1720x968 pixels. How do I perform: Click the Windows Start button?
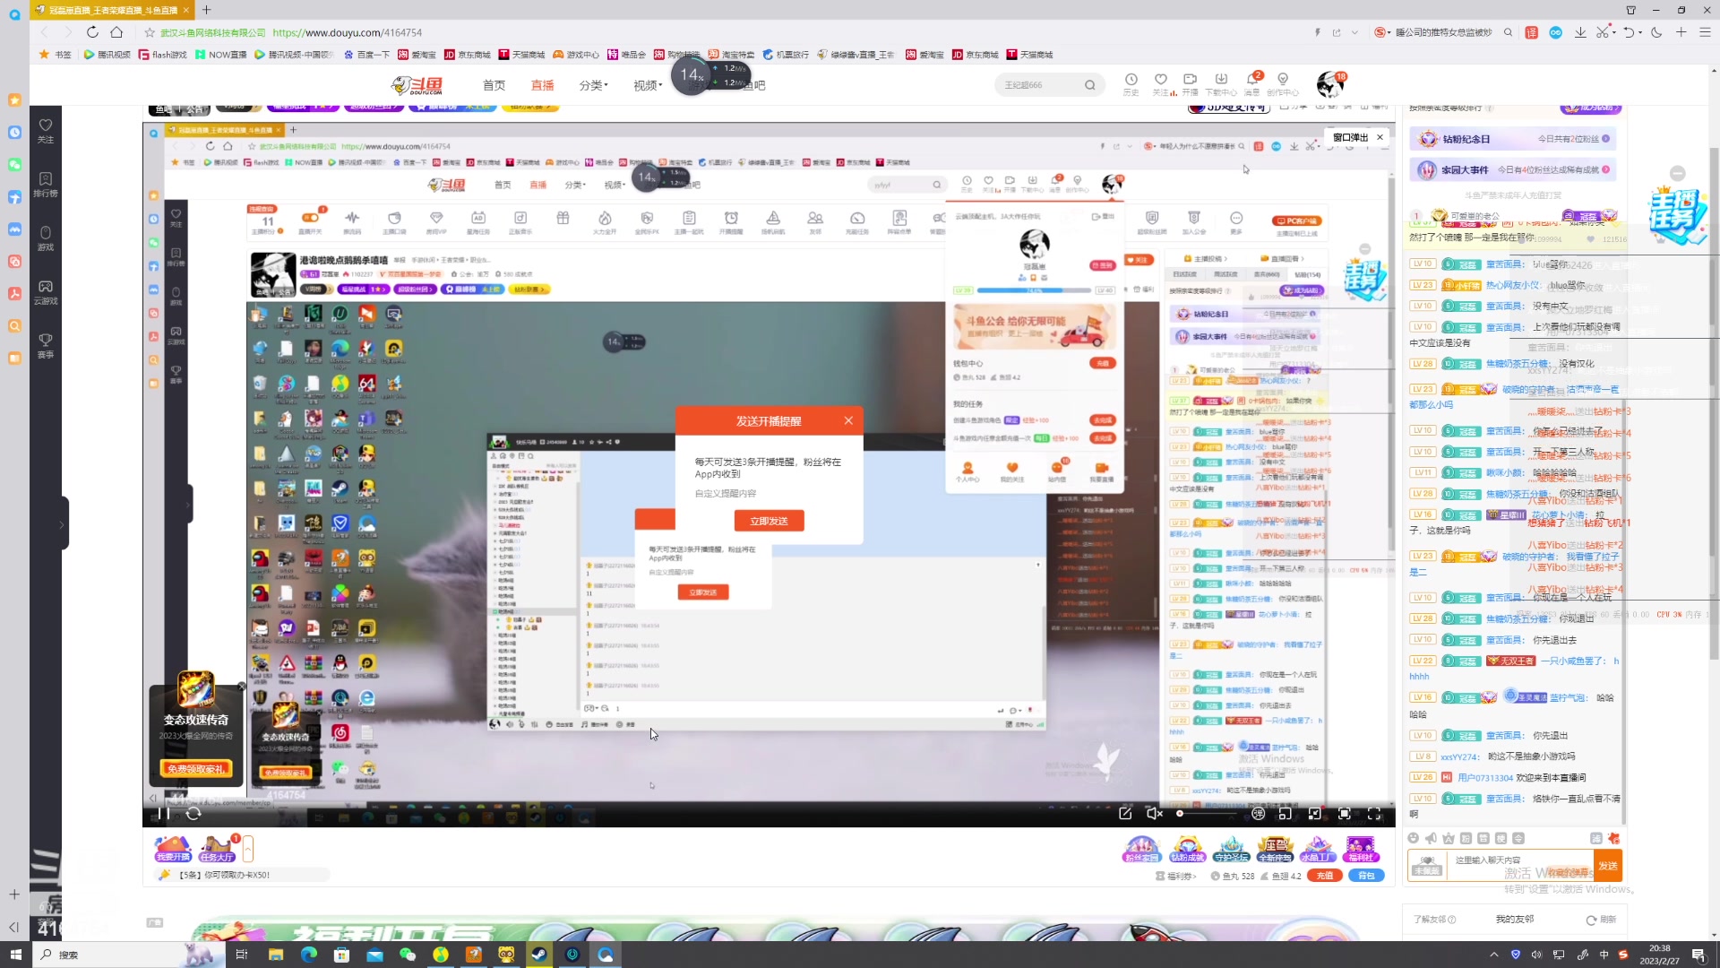click(x=15, y=955)
